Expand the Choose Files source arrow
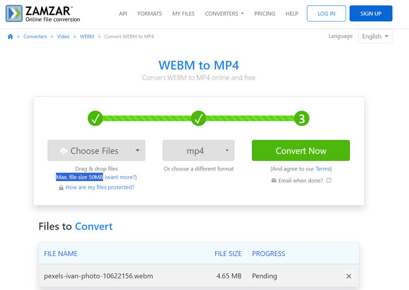This screenshot has height=290, width=409. 138,150
